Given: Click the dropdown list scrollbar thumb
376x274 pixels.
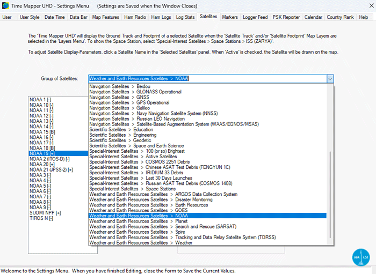Looking at the screenshot, I should pyautogui.click(x=330, y=195).
